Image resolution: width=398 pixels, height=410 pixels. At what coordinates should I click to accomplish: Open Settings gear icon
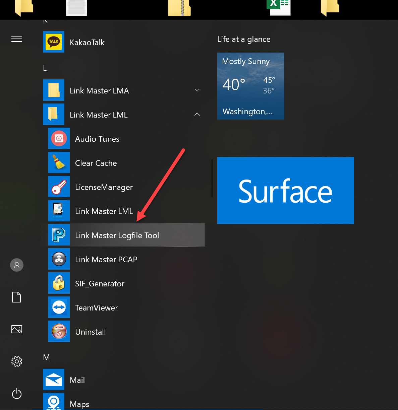click(17, 361)
